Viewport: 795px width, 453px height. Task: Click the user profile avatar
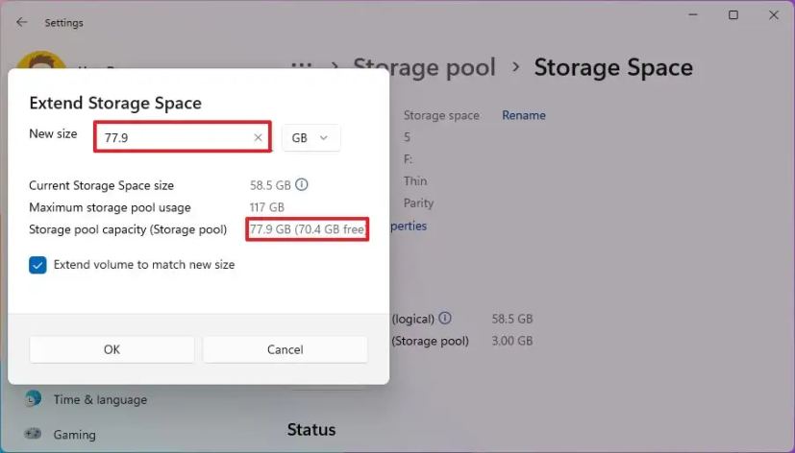tap(40, 60)
